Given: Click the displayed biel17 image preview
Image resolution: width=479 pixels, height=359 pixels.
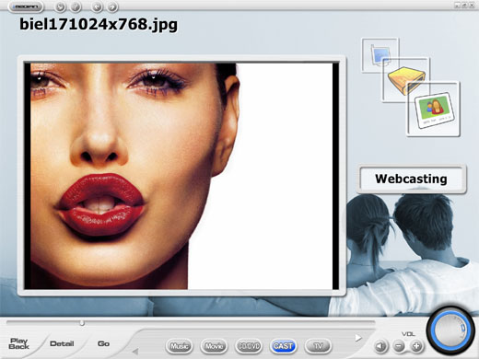Looking at the screenshot, I should [x=181, y=176].
